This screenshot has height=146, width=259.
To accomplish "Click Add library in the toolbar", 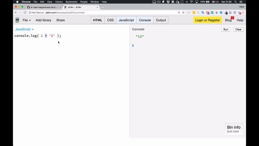I will [x=43, y=20].
